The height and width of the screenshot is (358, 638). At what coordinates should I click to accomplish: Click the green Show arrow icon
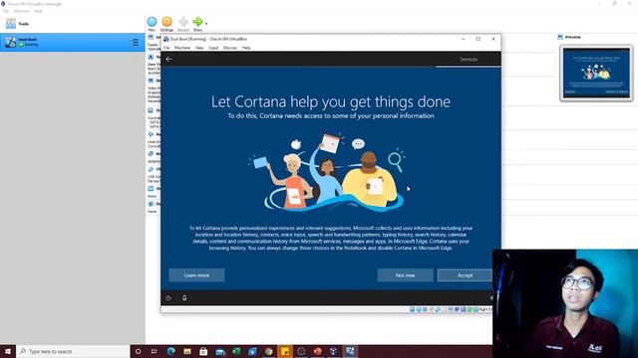[197, 22]
